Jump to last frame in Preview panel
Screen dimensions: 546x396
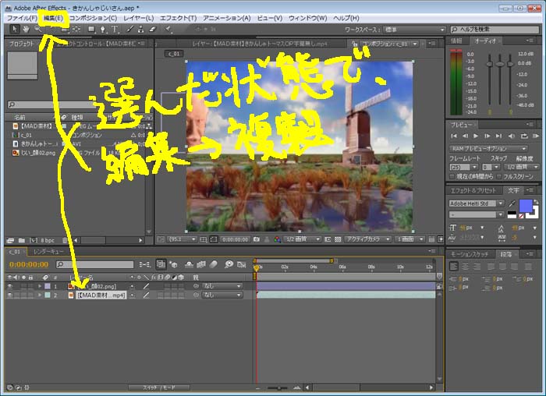(498, 136)
